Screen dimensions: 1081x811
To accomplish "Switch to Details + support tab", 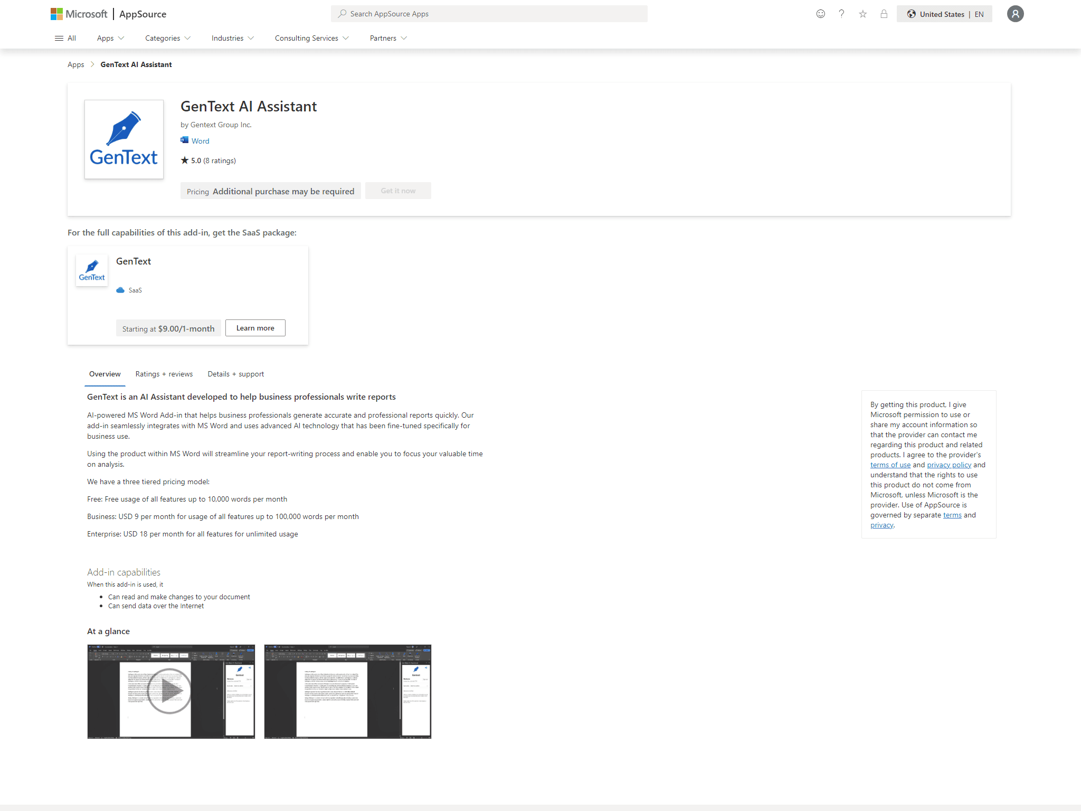I will 235,374.
